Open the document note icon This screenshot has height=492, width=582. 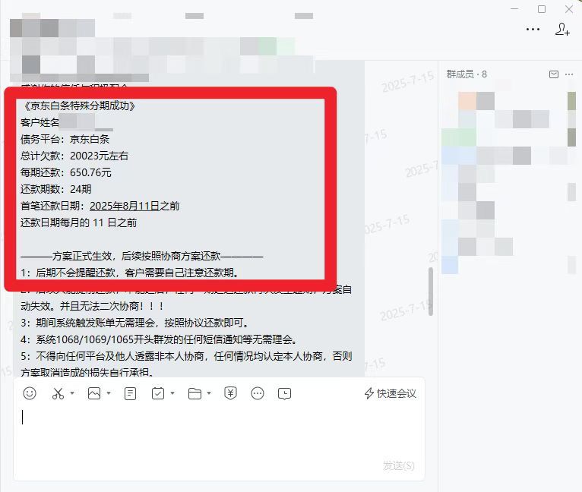tap(130, 393)
